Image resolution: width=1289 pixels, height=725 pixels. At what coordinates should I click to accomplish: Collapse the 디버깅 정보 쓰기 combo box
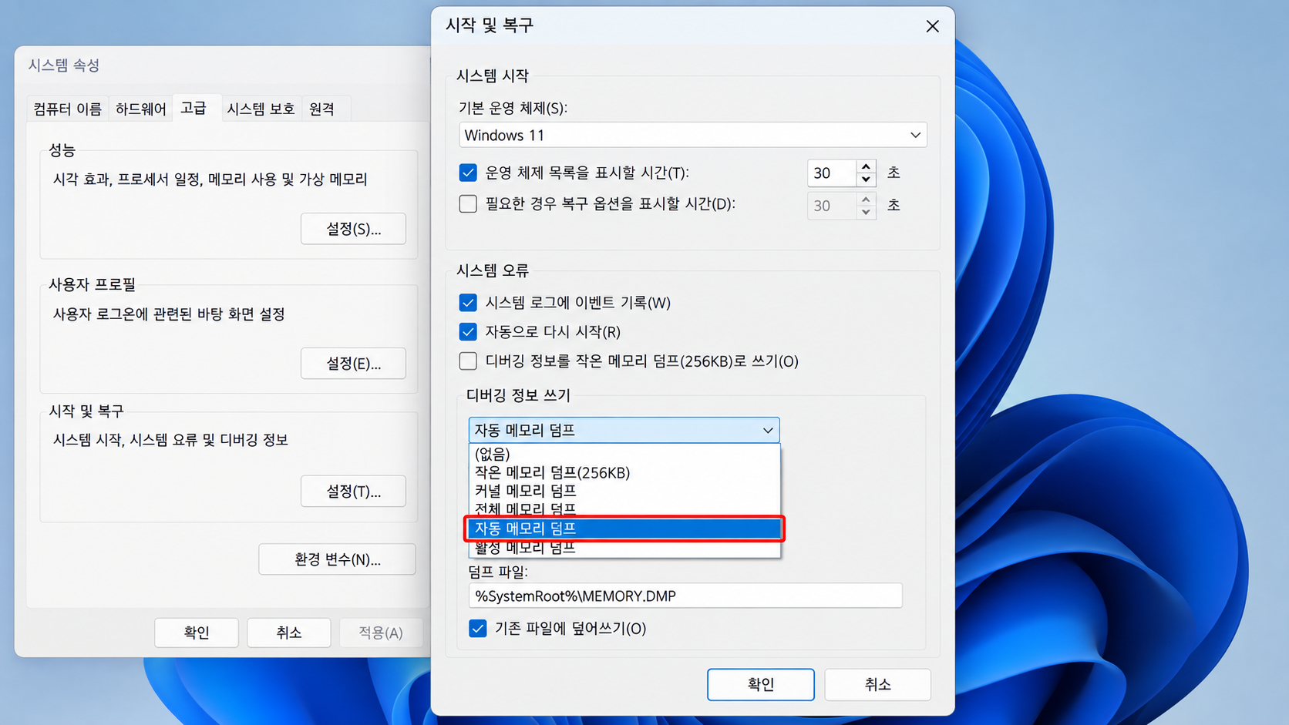click(x=624, y=430)
